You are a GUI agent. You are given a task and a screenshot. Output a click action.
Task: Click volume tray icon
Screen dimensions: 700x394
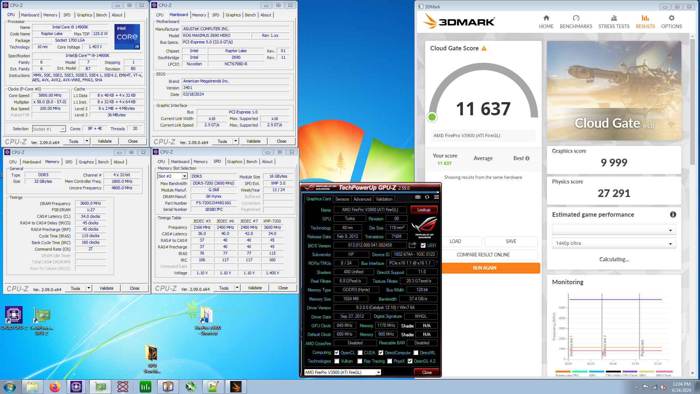(x=663, y=387)
